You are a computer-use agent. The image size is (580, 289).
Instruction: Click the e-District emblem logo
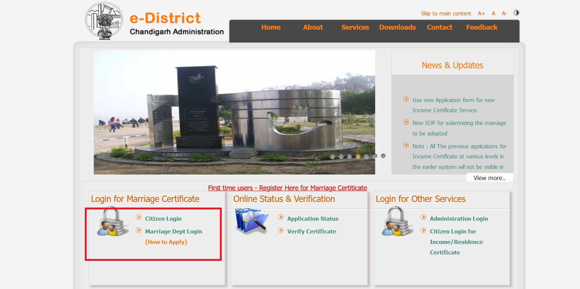pos(104,21)
